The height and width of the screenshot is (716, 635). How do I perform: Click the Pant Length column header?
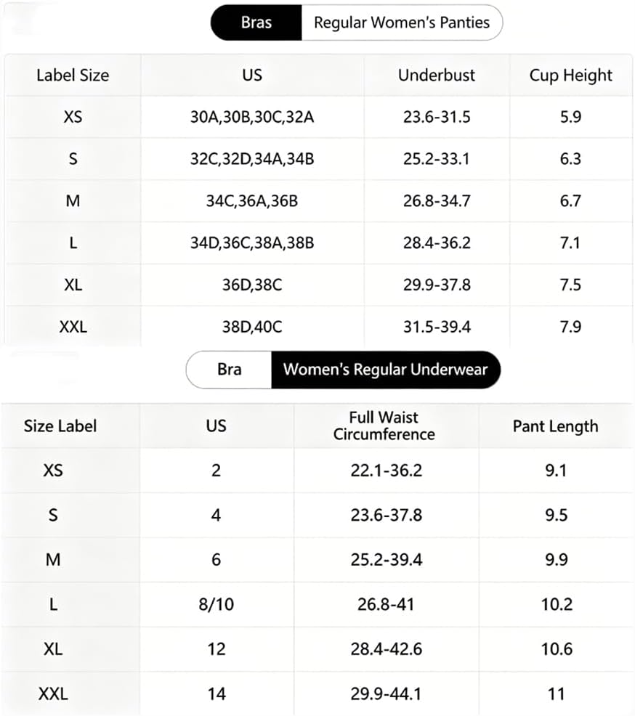click(556, 426)
